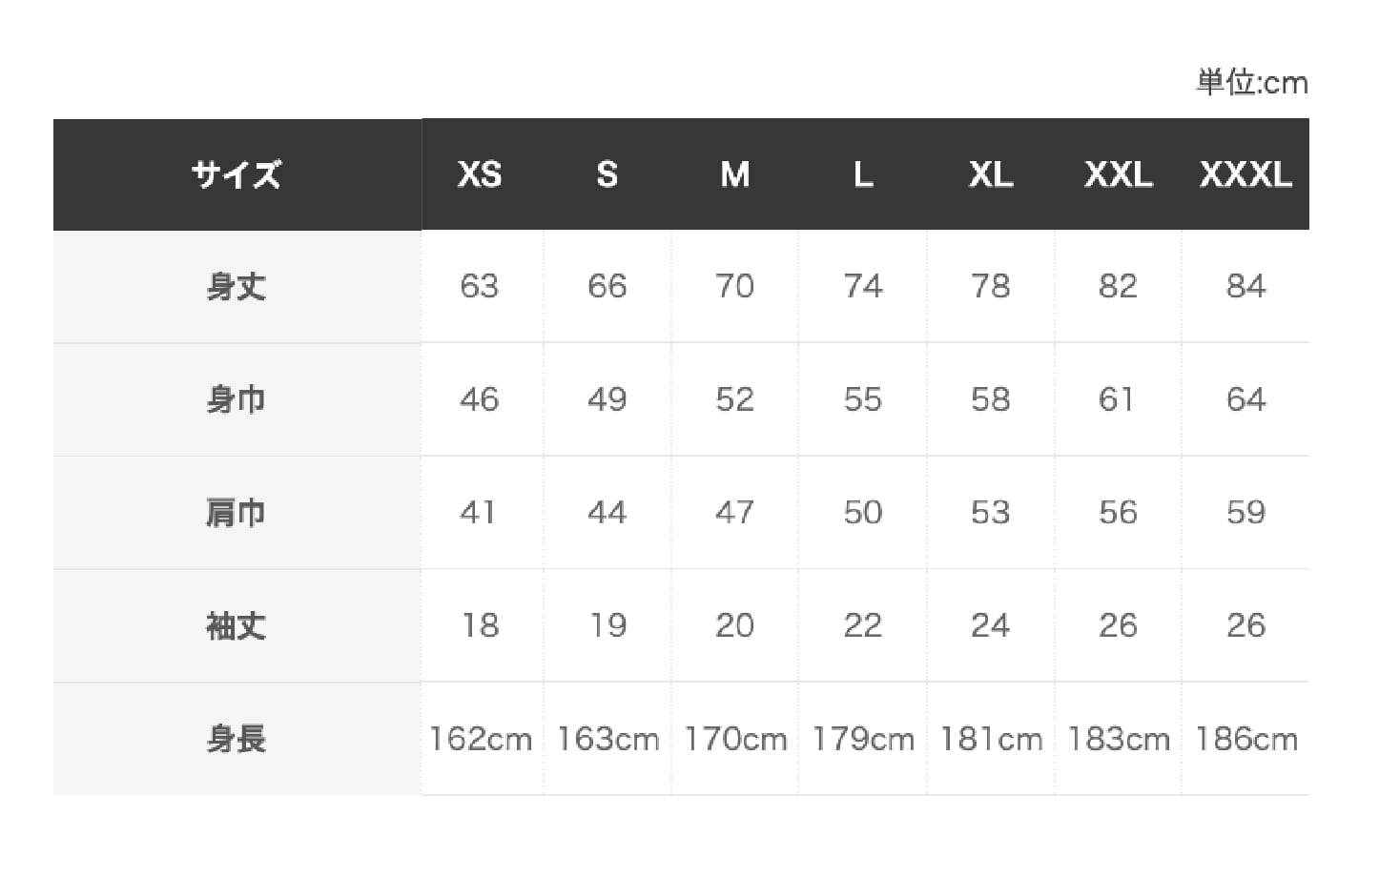
Task: Click the M size header
Action: [x=734, y=174]
